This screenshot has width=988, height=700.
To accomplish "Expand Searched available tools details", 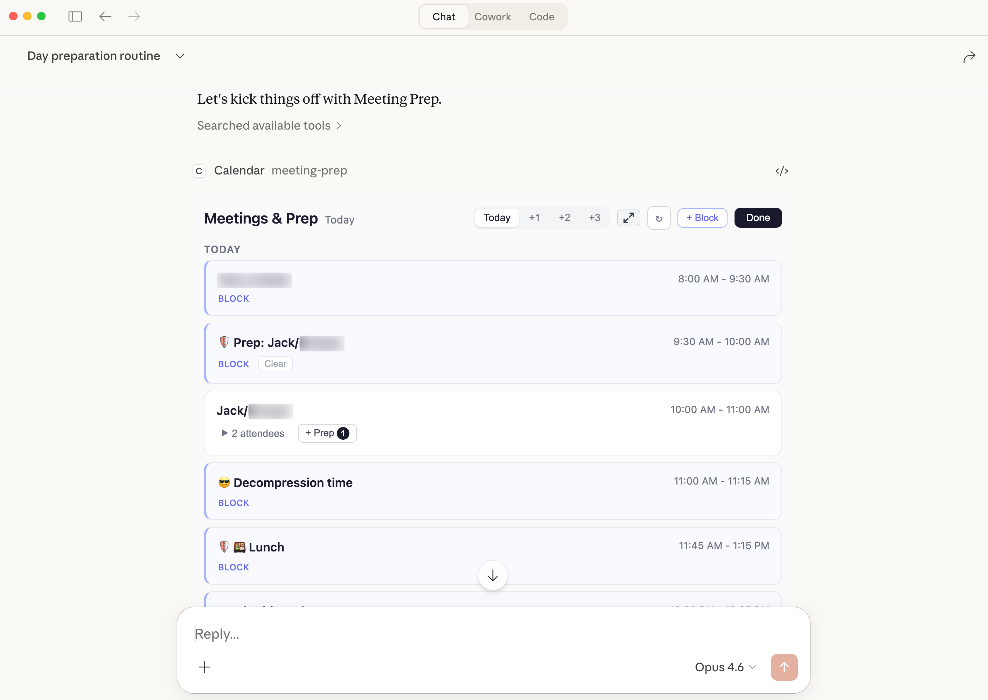I will 269,126.
